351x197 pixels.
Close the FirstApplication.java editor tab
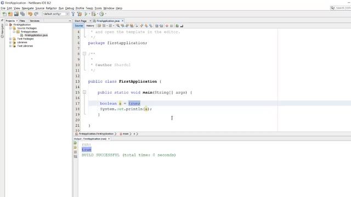click(x=122, y=21)
